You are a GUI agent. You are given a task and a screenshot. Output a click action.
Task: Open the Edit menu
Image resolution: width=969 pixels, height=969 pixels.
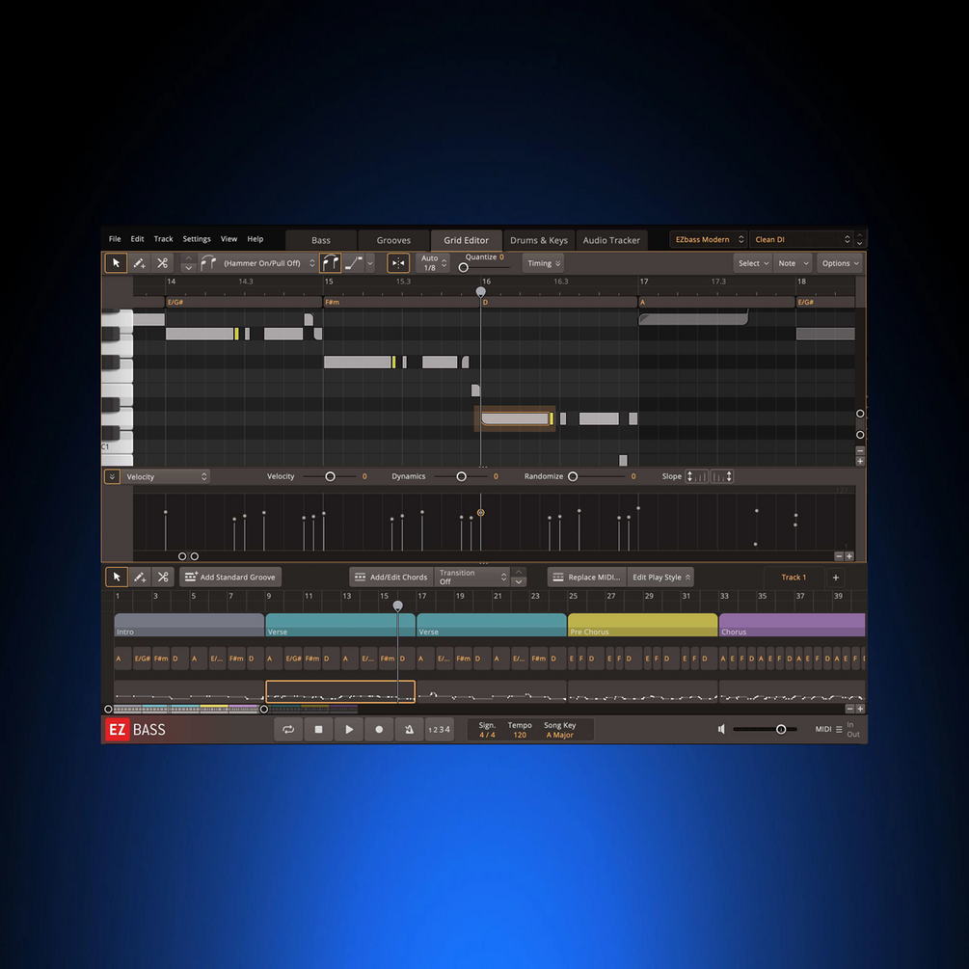pyautogui.click(x=137, y=239)
